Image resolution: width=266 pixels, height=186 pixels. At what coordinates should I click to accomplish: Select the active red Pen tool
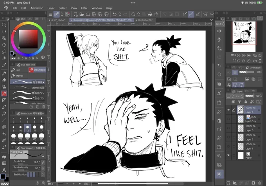(x=4, y=93)
